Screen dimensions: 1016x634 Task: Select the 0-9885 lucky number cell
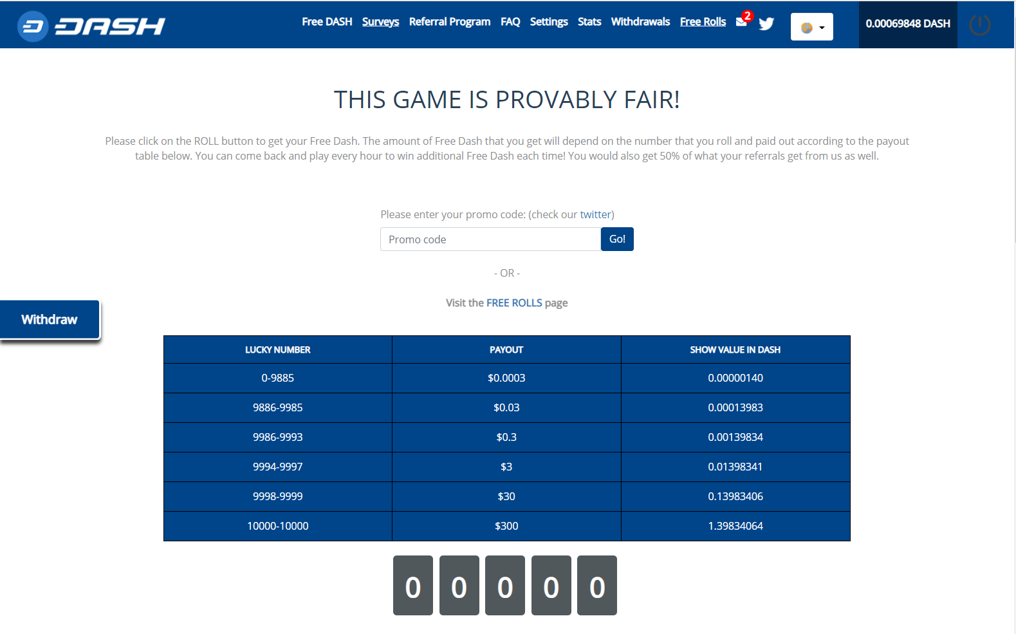point(278,378)
